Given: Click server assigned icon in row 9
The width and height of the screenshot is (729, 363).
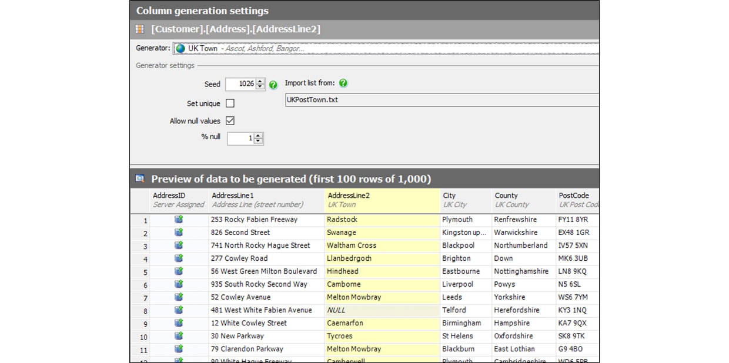Looking at the screenshot, I should click(179, 322).
